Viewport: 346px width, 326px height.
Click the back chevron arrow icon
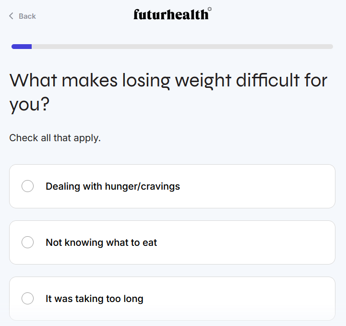[11, 16]
